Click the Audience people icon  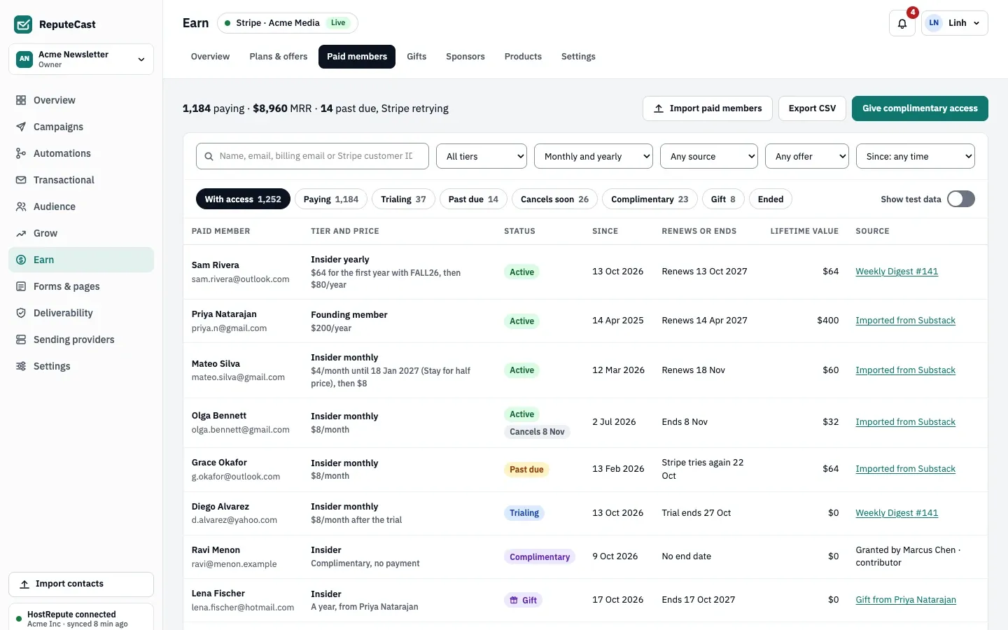point(21,206)
